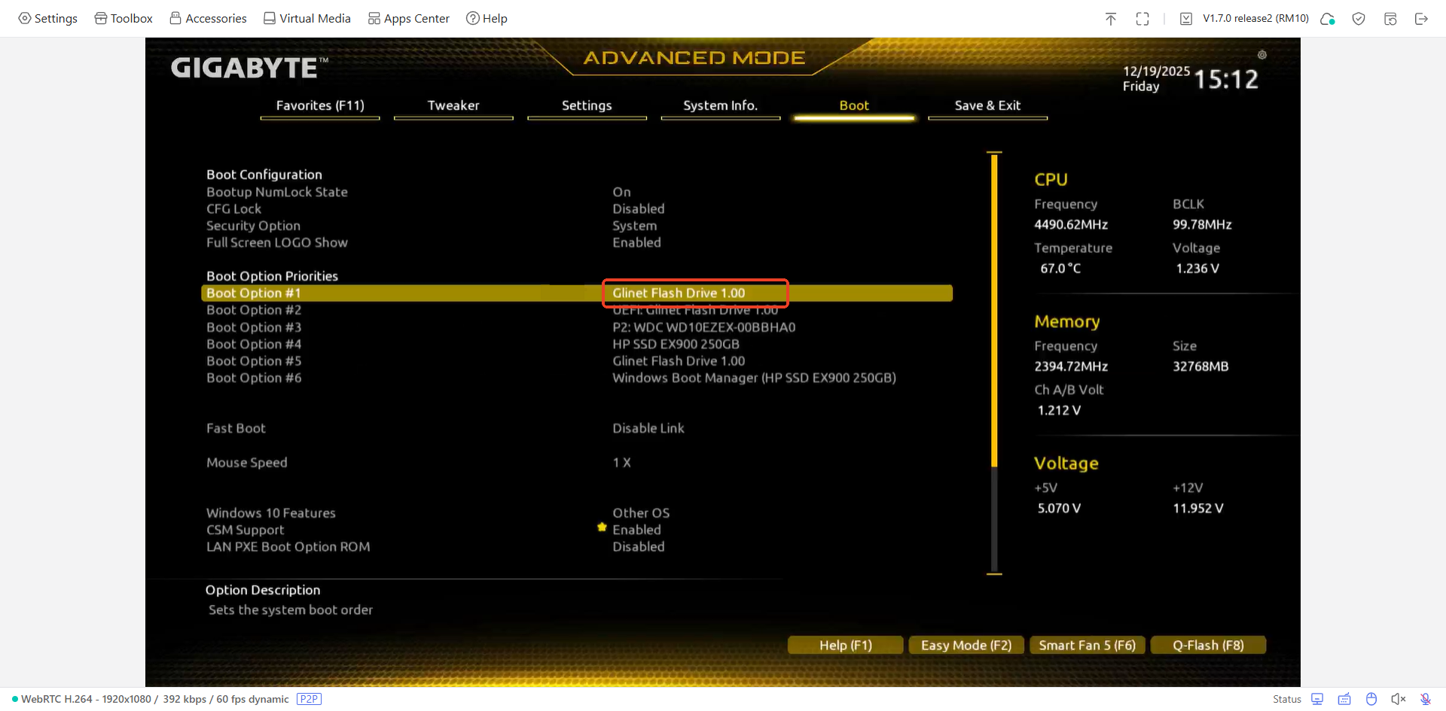Screen dimensions: 1446x711
Task: Open the Boot Option #2 selector
Action: 695,310
